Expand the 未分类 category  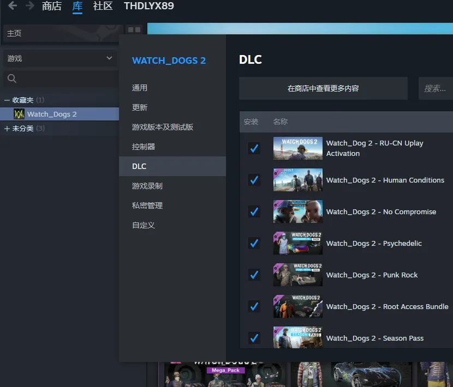click(7, 129)
